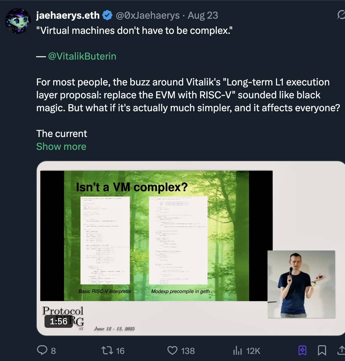Open the share upload arrow icon
345x361 pixels.
[x=341, y=350]
